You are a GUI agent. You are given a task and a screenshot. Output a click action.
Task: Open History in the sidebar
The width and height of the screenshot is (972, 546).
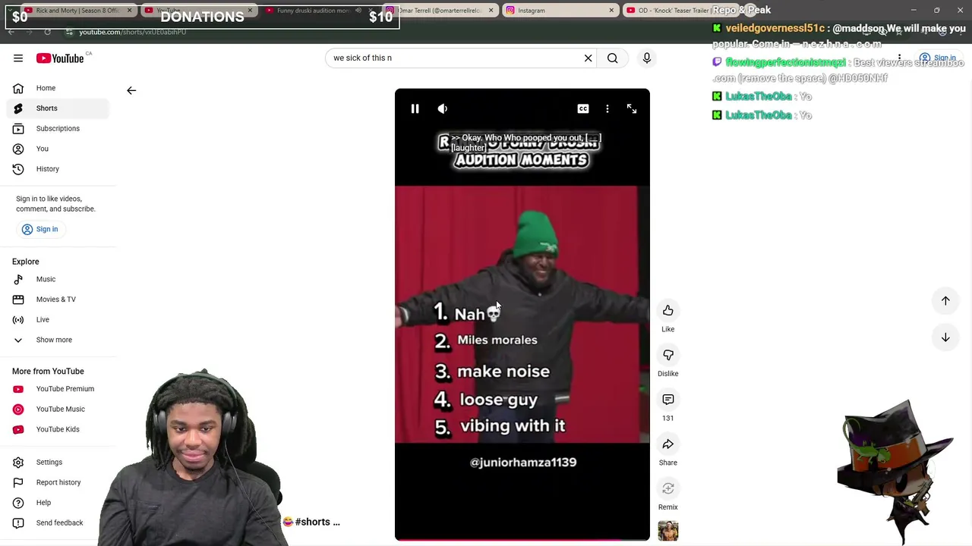coord(58,169)
